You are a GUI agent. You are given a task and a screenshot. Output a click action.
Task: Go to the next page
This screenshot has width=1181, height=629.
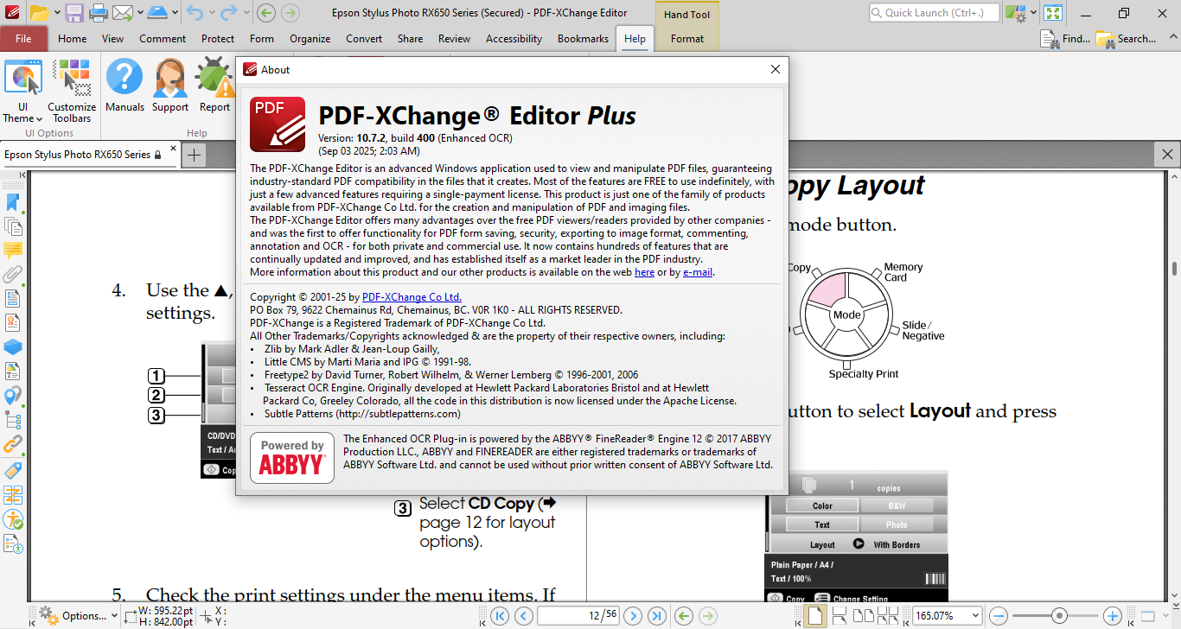633,616
